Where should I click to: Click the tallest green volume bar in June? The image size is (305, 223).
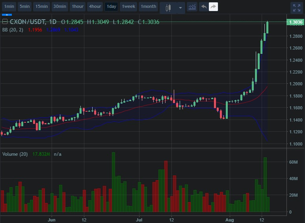pyautogui.click(x=113, y=182)
